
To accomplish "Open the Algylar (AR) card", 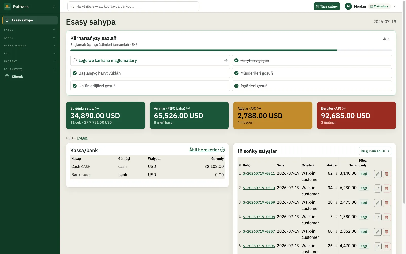I will pyautogui.click(x=273, y=115).
